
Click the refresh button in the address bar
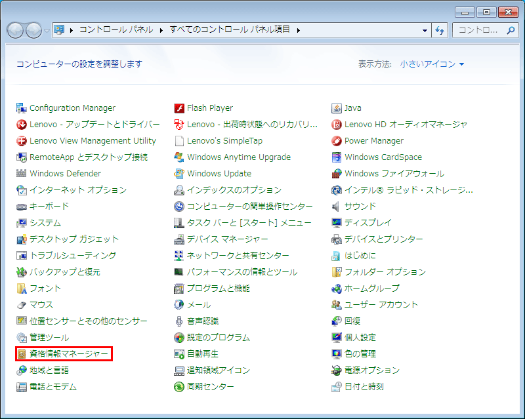440,30
